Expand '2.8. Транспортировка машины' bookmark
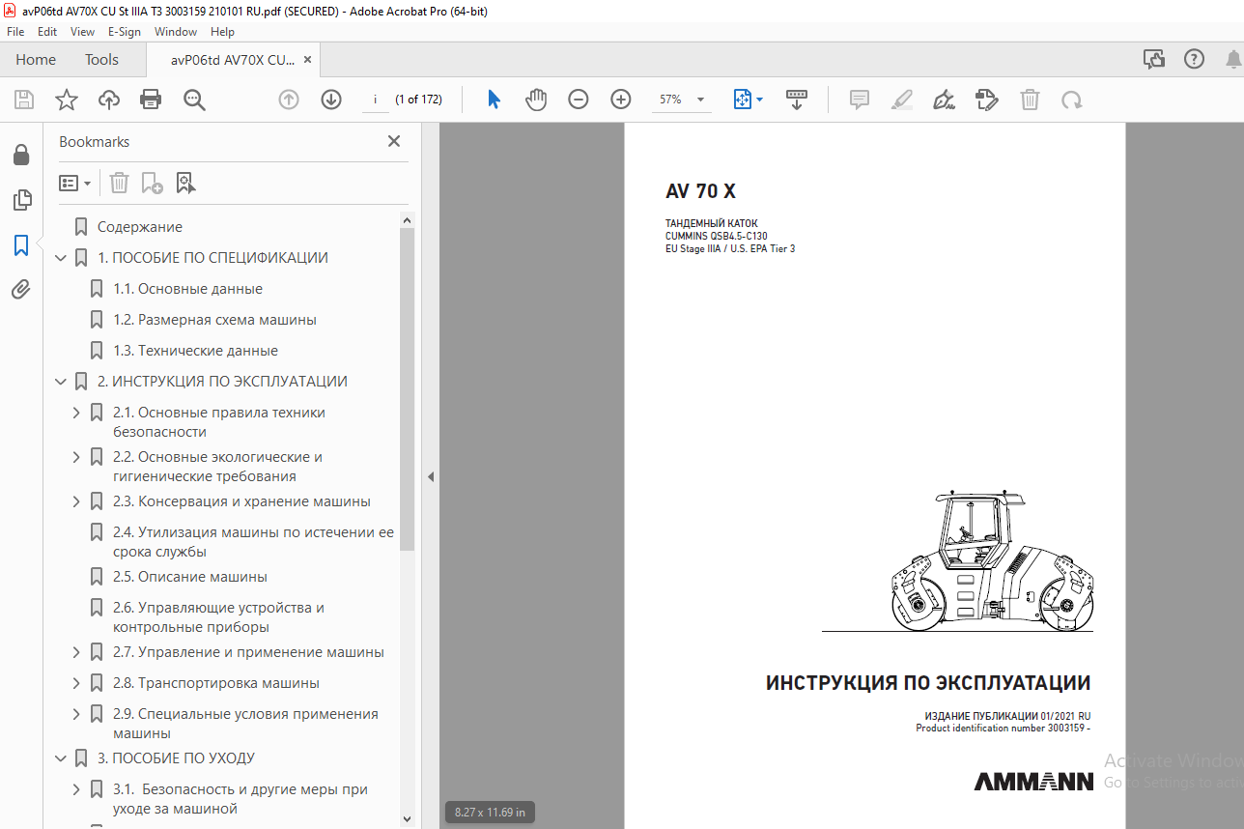This screenshot has width=1244, height=829. pos(76,683)
